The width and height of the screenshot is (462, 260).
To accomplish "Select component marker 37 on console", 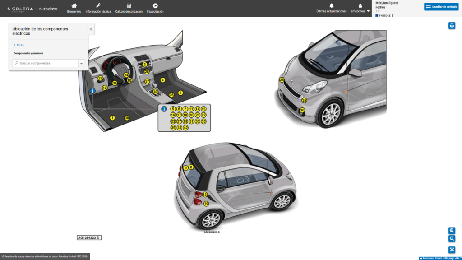I will coord(147,81).
